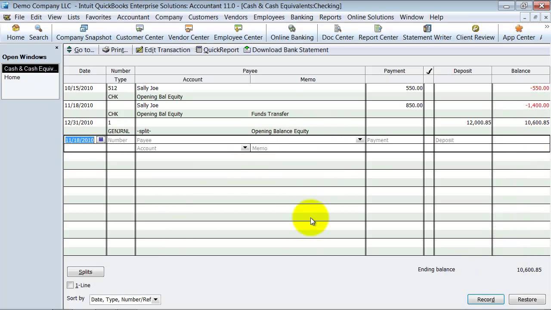This screenshot has width=551, height=310.
Task: Click the QuickBooks app icon in title bar
Action: tap(6, 6)
